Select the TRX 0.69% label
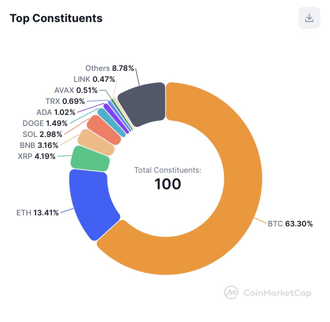This screenshot has width=330, height=322. [x=65, y=101]
